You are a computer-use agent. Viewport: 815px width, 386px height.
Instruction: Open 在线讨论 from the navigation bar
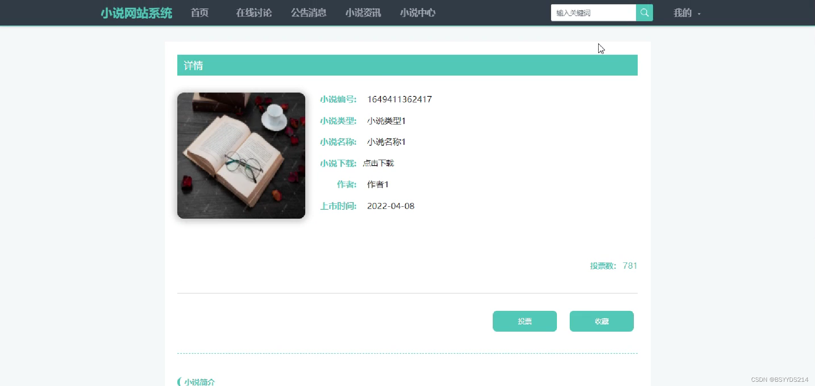[254, 13]
